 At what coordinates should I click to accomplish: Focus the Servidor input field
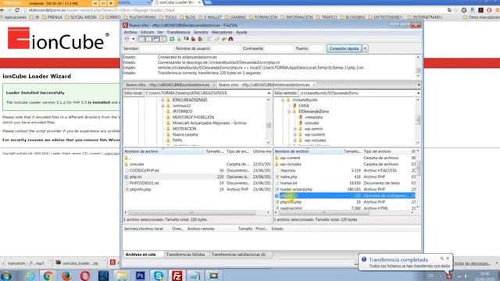coord(156,48)
